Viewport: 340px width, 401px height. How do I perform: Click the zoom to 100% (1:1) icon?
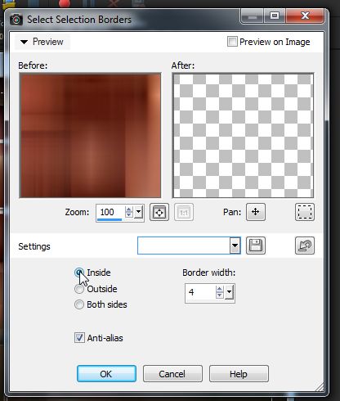click(184, 212)
